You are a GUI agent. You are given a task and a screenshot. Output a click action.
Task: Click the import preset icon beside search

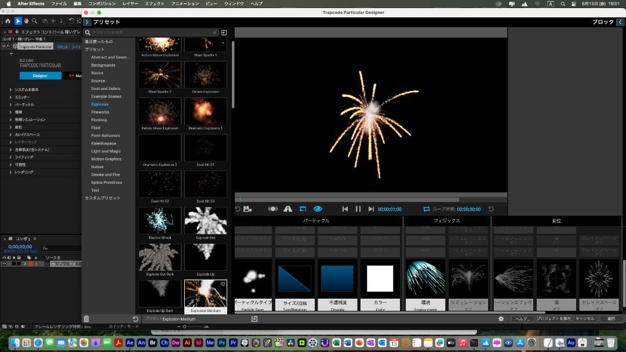point(224,32)
